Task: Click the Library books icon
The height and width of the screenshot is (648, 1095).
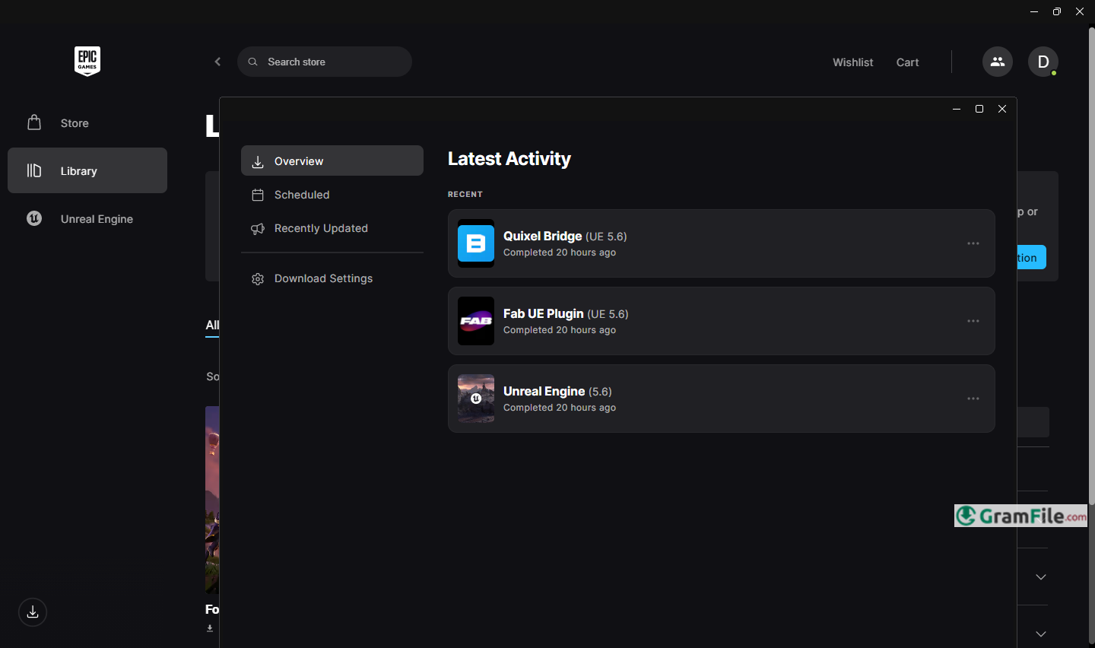Action: (34, 170)
